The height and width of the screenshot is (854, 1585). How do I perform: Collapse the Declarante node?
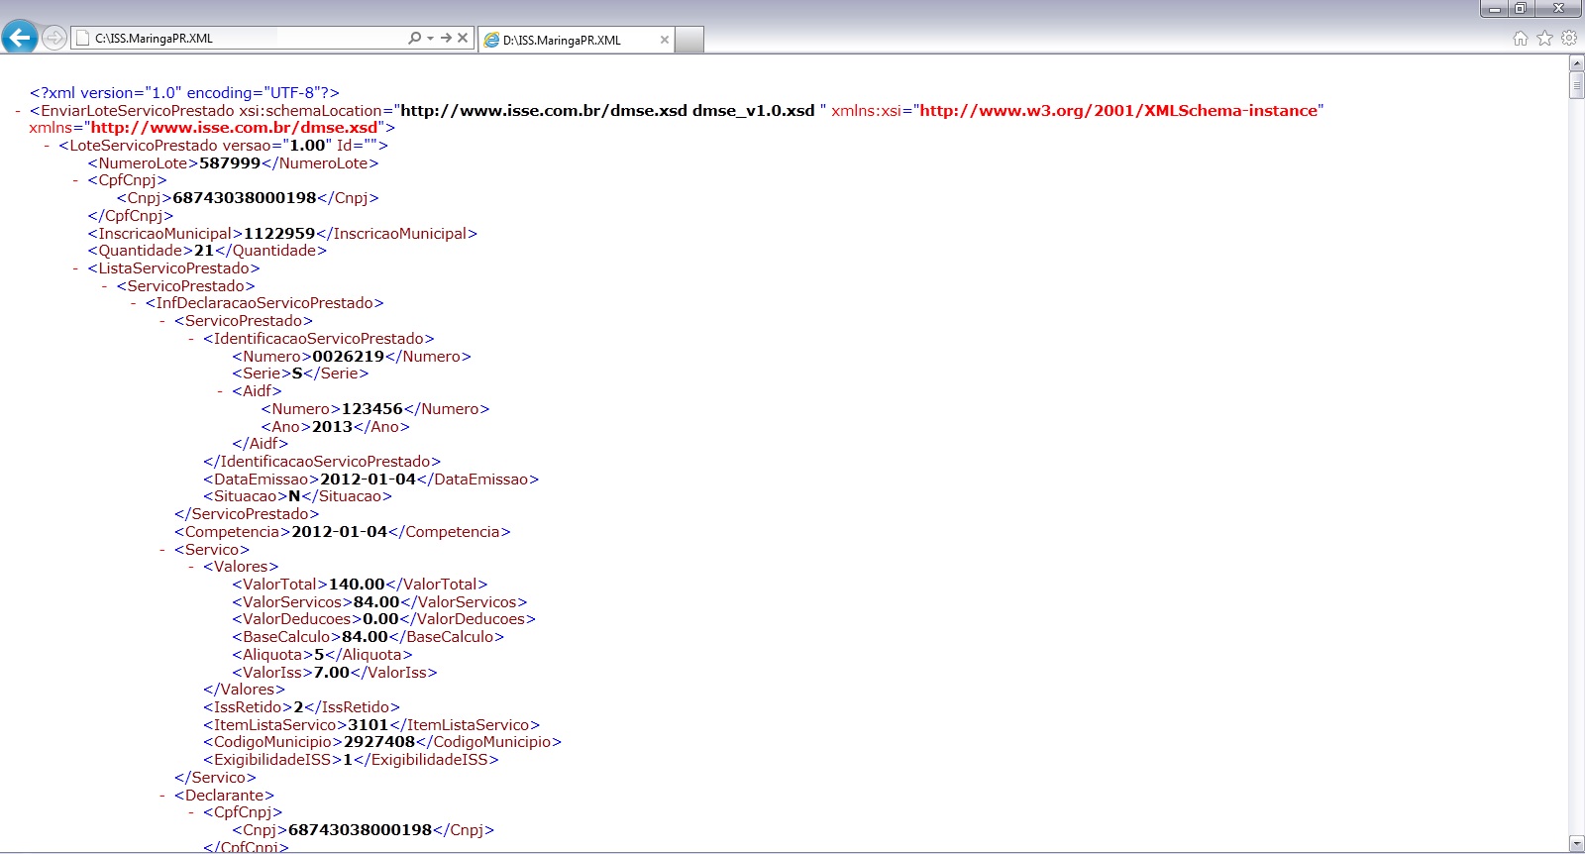click(162, 796)
